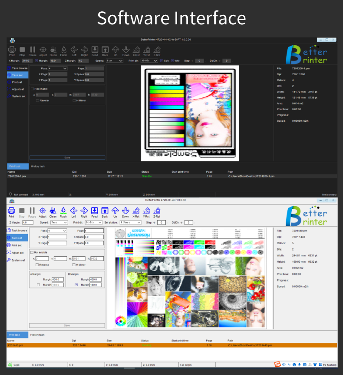Open System set in the dark window sidebar
This screenshot has width=343, height=375.
click(17, 96)
